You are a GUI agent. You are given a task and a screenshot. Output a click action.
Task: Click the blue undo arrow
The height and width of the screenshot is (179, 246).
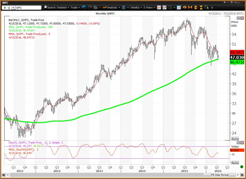[x=84, y=7]
